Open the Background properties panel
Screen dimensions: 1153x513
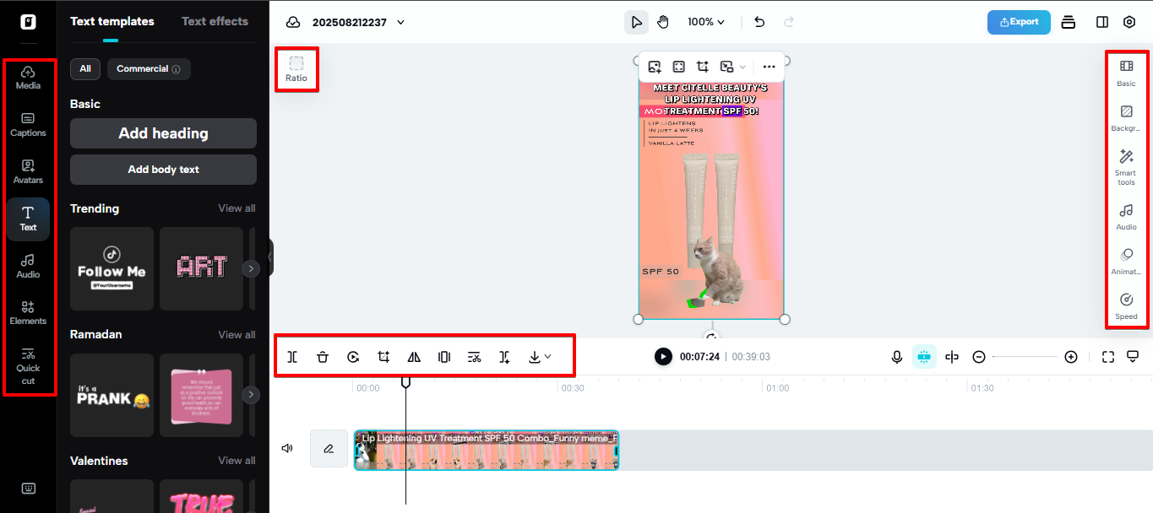[1126, 118]
